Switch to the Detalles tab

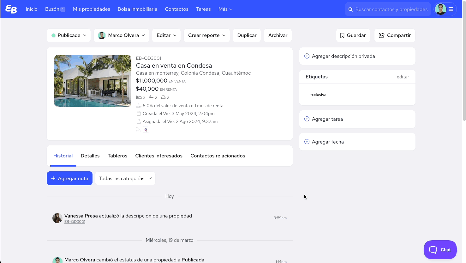point(90,156)
